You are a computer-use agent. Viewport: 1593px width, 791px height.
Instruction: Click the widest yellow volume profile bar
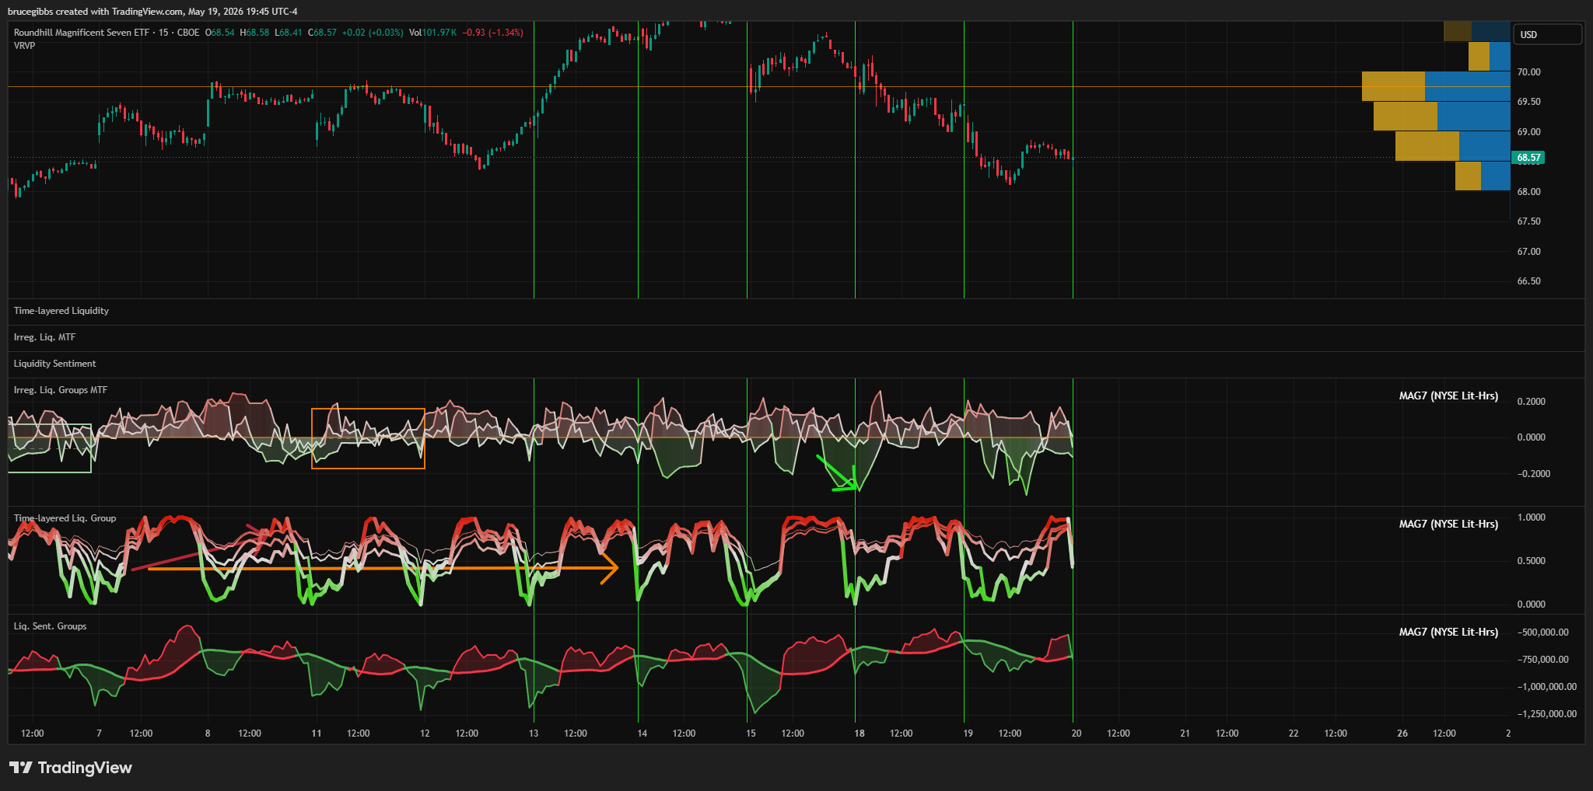(x=1393, y=86)
